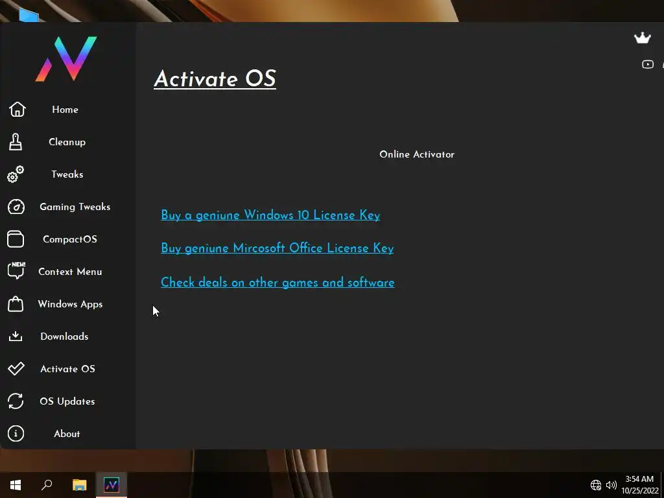
Task: Click the colorful app logo in sidebar
Action: [66, 59]
